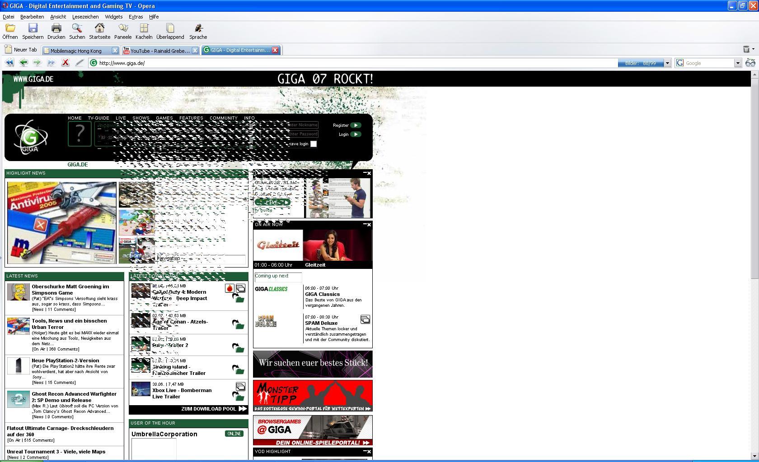Screen dimensions: 759x462
Task: Click the Register button
Action: pos(347,125)
